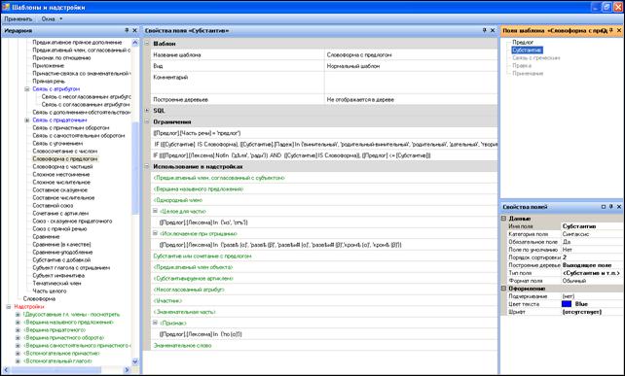Close the Свойства поля «Субстантив» panel

493,30
